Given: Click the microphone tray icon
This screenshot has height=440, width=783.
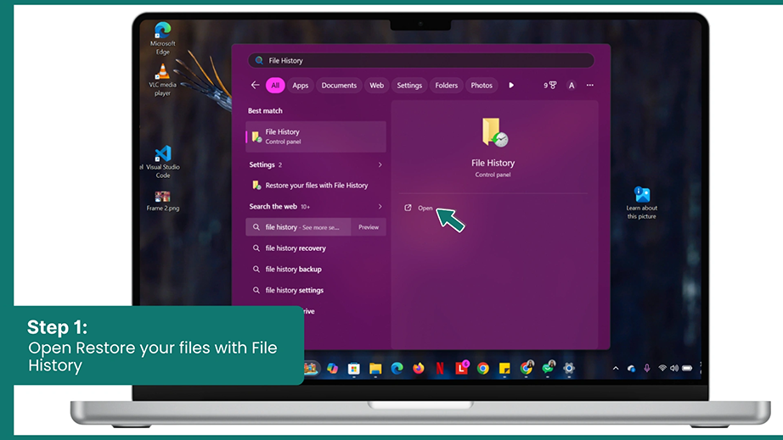Looking at the screenshot, I should [x=646, y=368].
